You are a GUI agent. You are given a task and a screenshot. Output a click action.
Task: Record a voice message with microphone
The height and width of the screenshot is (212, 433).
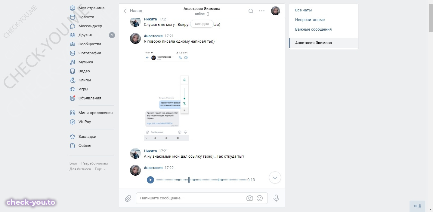(x=276, y=198)
